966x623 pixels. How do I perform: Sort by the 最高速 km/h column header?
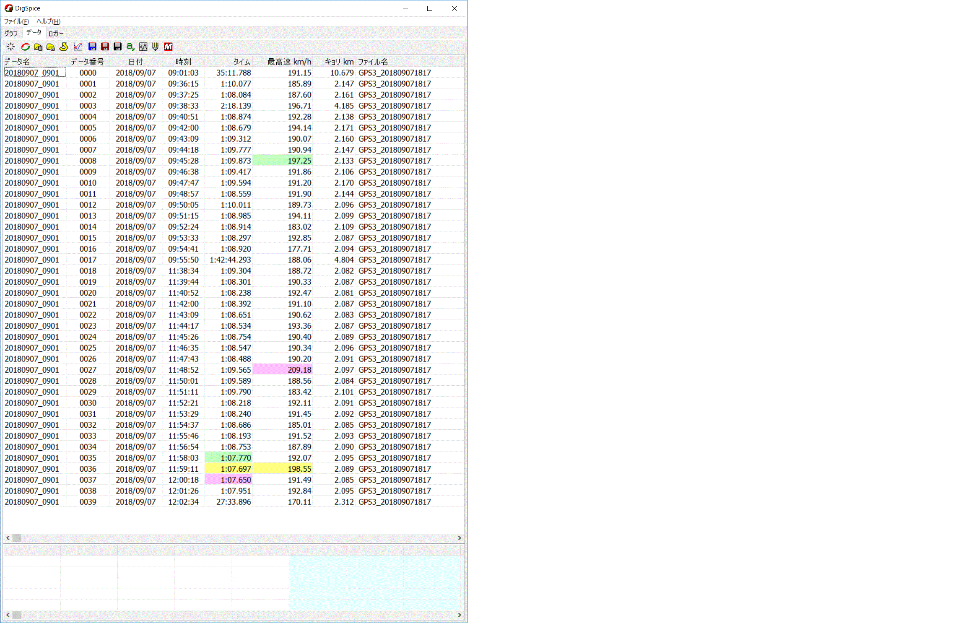(x=289, y=62)
